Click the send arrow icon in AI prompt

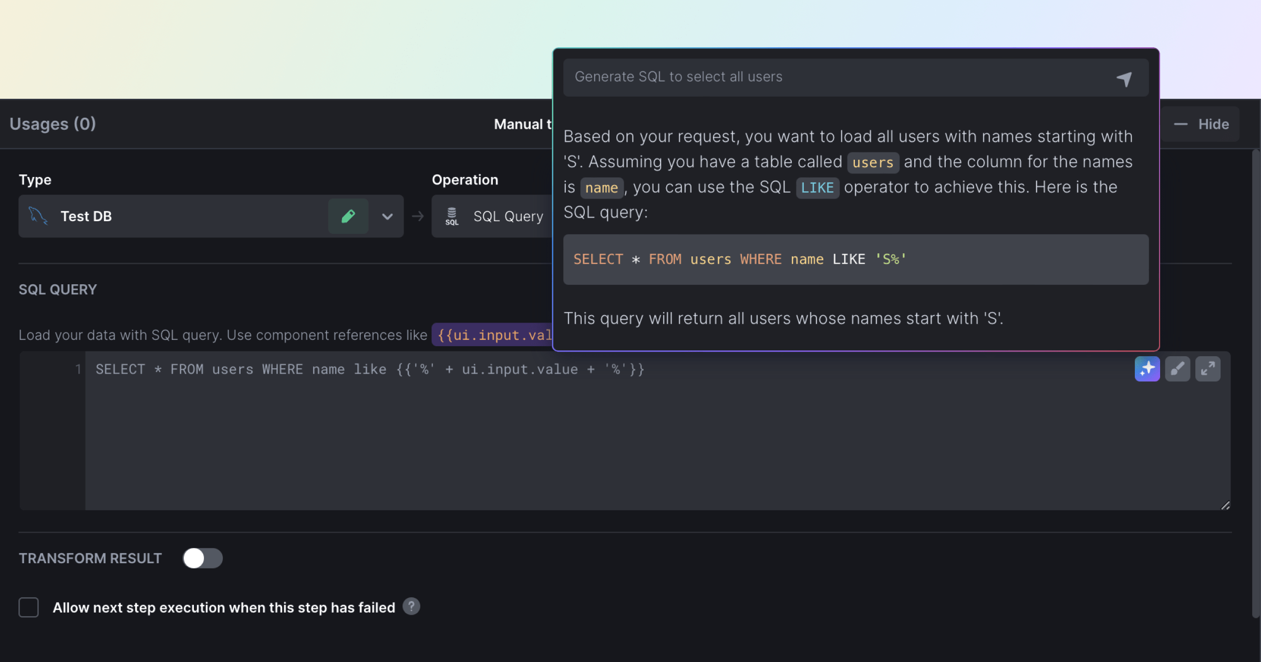coord(1124,79)
